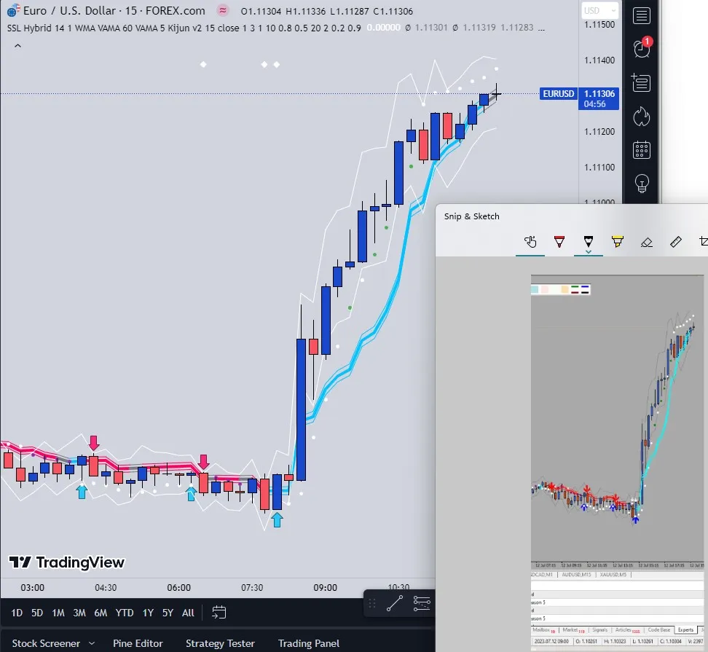Click the Go to date icon
This screenshot has height=652, width=708.
[219, 613]
